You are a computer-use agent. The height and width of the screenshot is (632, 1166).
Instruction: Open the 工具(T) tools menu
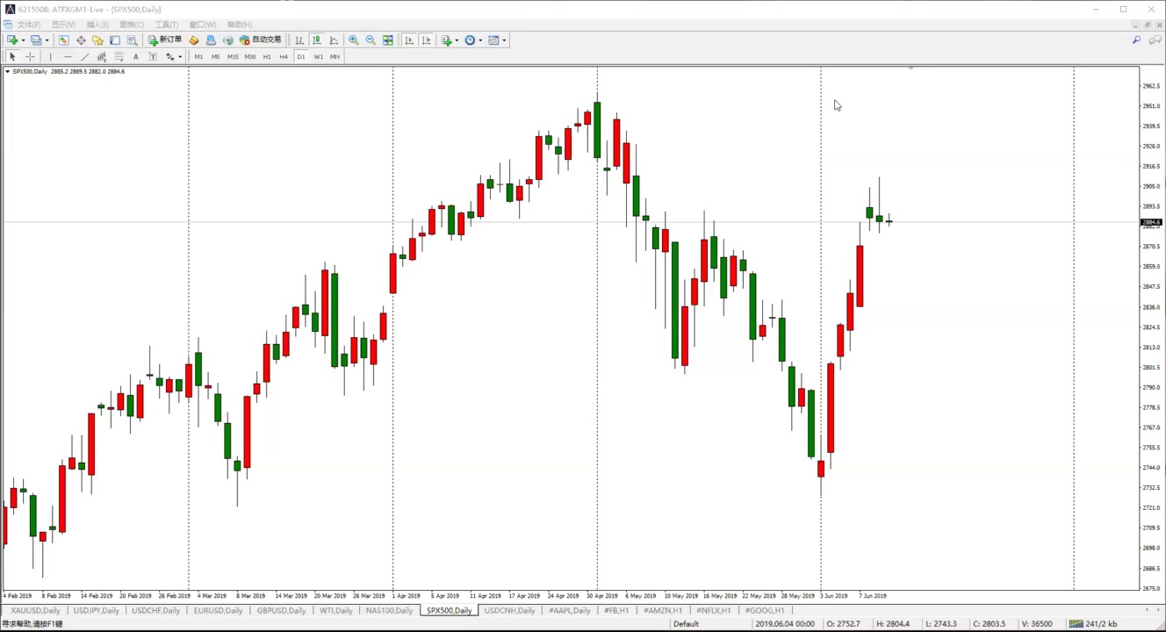pos(167,25)
